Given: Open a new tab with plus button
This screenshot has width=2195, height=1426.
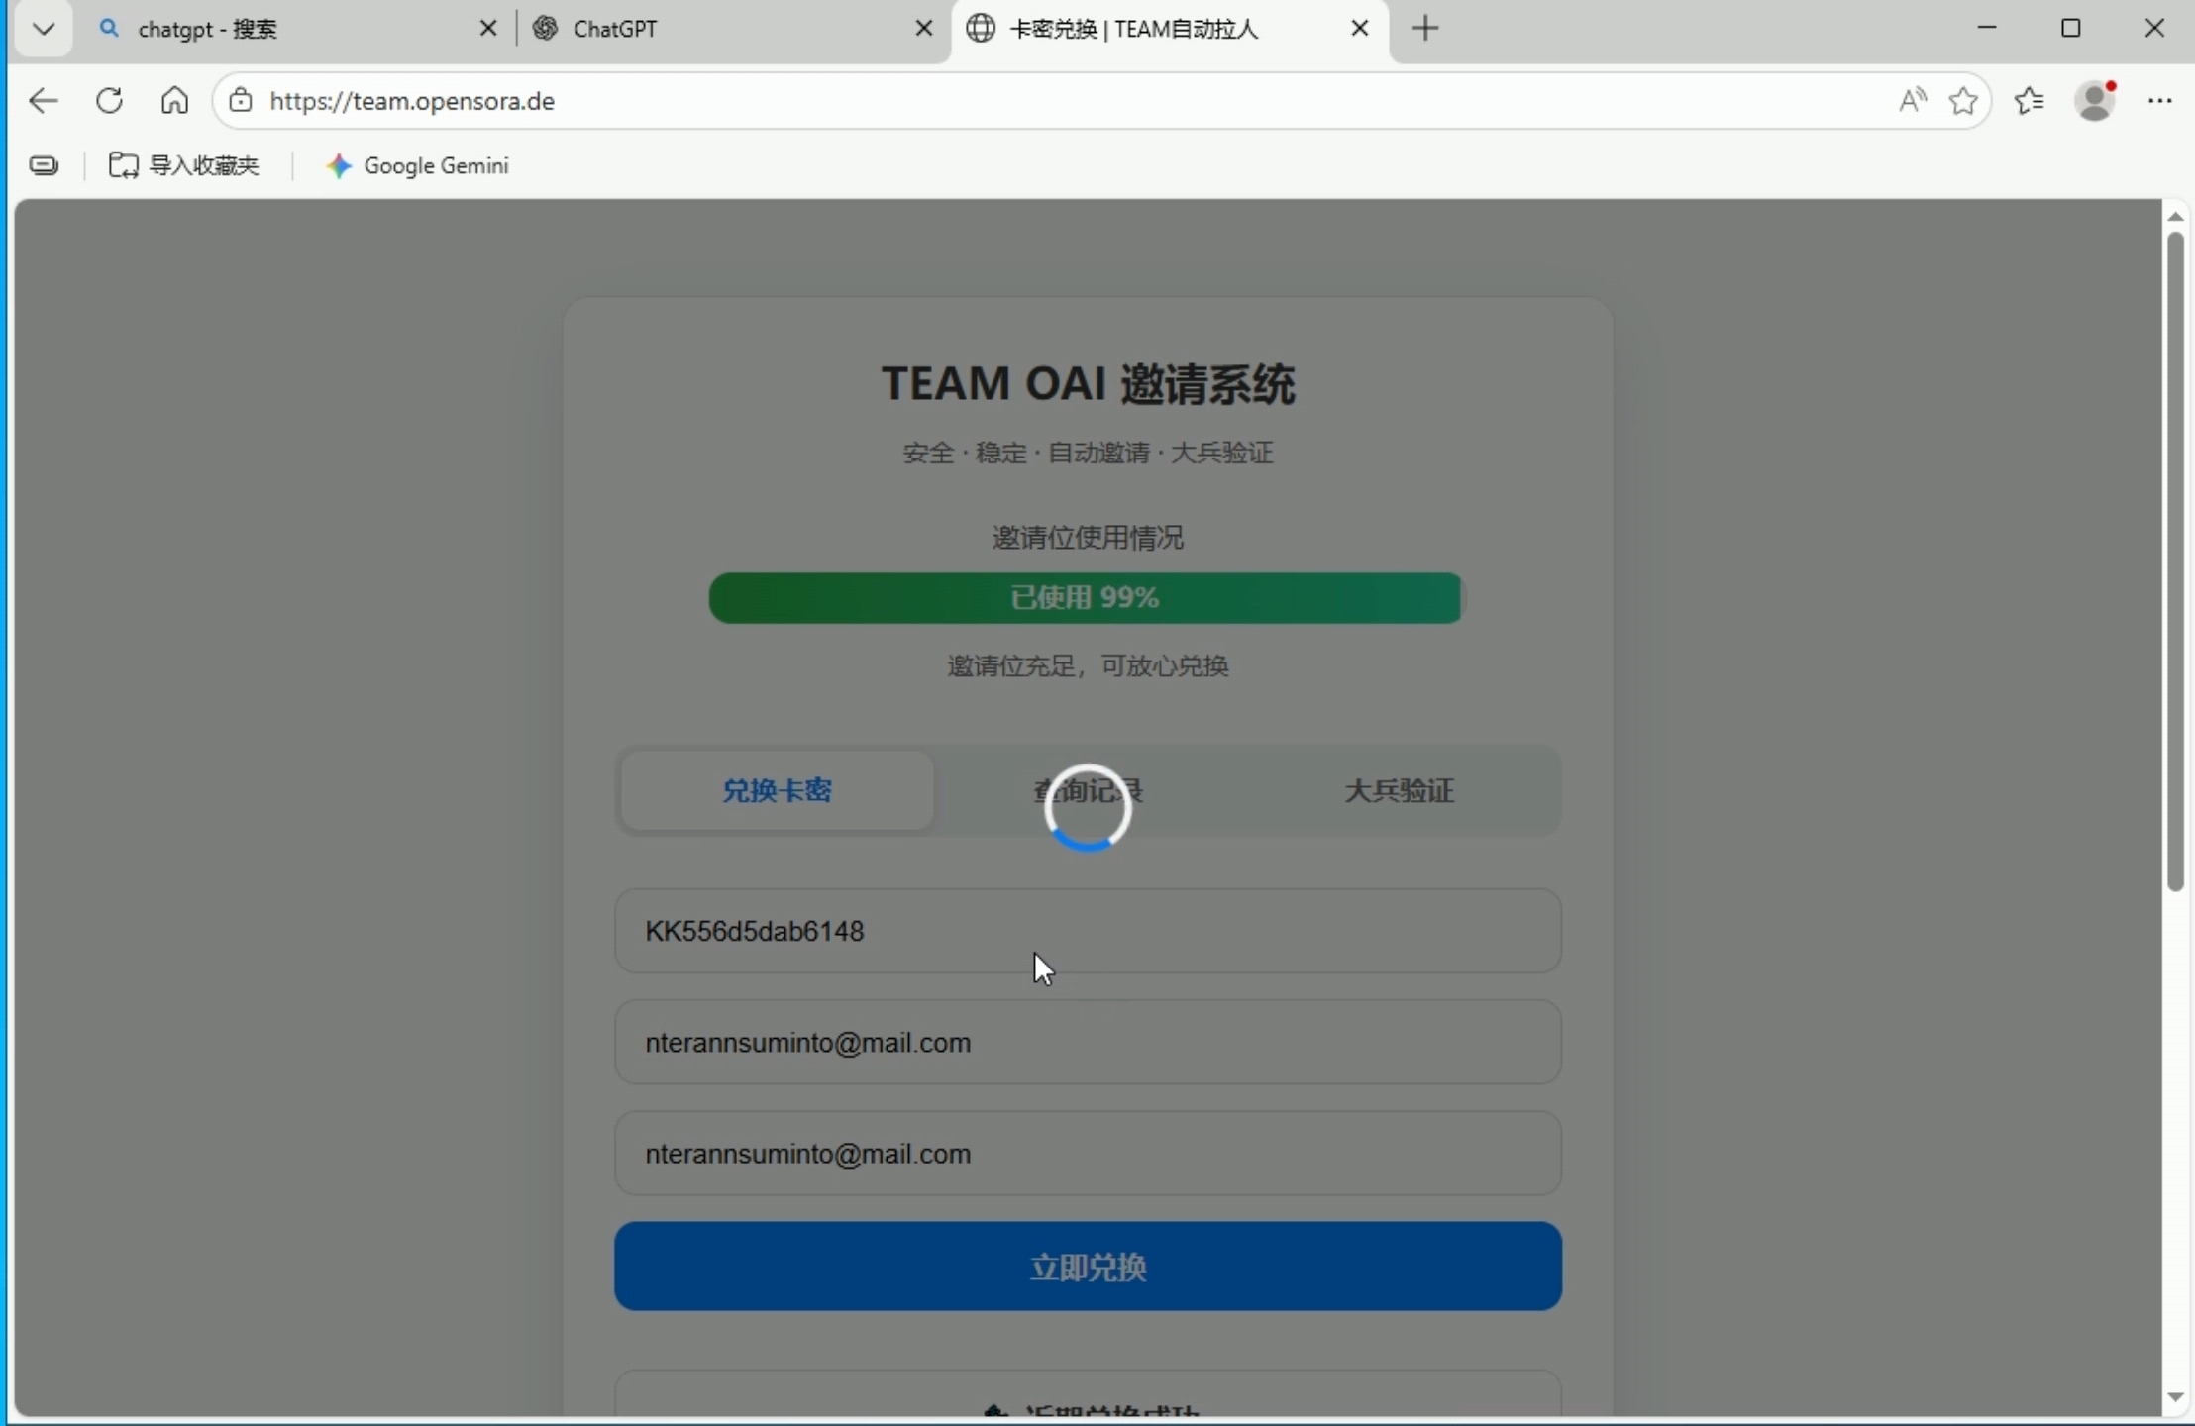Looking at the screenshot, I should (x=1424, y=29).
